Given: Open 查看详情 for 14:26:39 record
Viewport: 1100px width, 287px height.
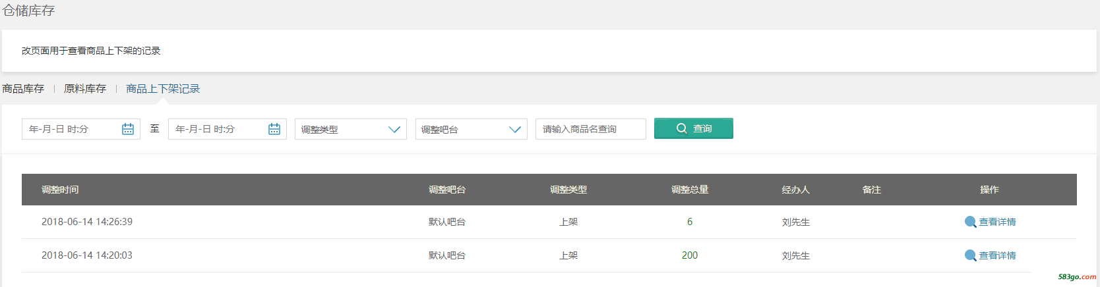Looking at the screenshot, I should click(x=997, y=222).
